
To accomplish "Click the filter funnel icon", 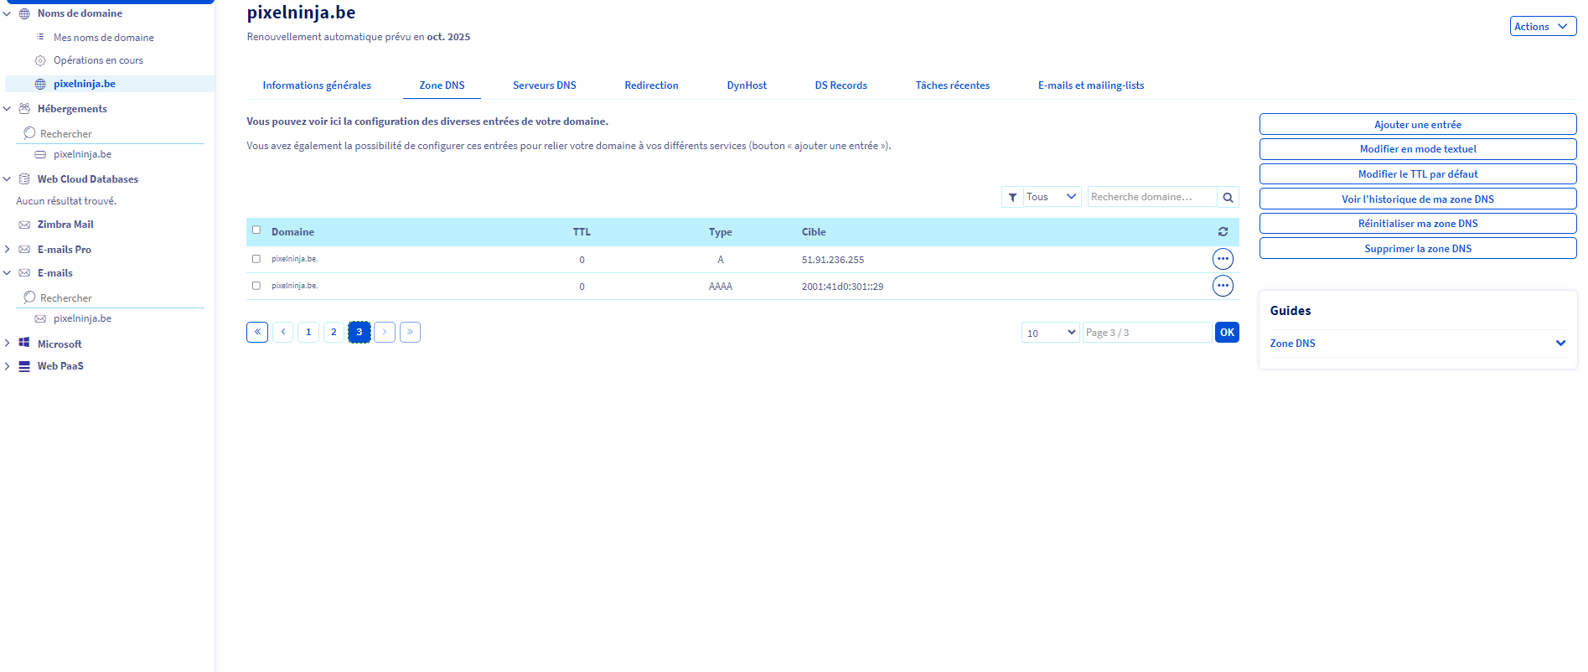I will tap(1012, 197).
